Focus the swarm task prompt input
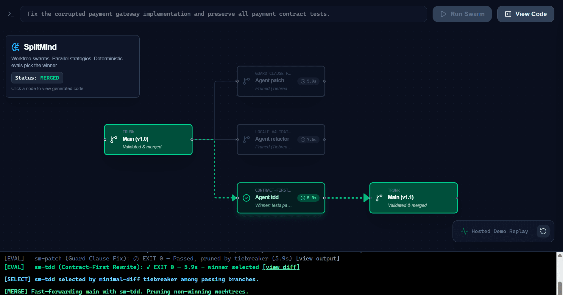 223,14
